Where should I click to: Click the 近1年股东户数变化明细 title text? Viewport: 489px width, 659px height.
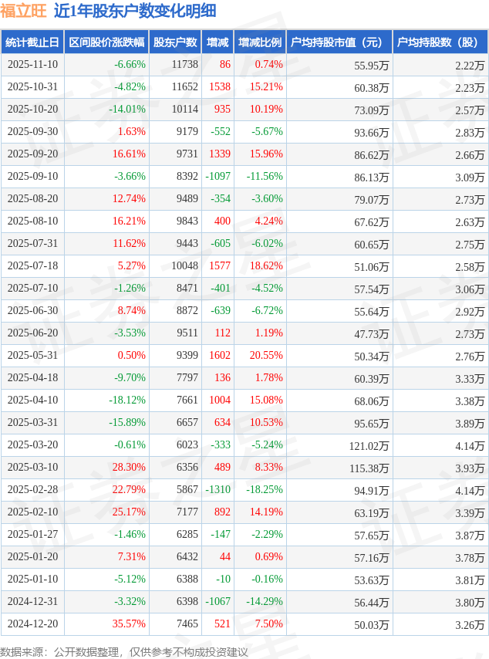click(x=135, y=11)
